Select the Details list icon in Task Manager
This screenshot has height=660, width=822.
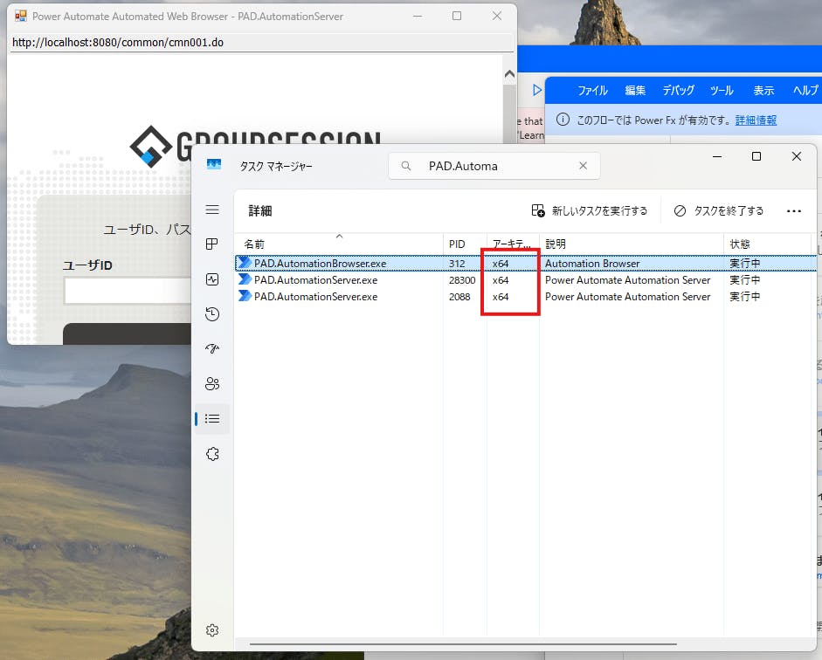(x=212, y=418)
